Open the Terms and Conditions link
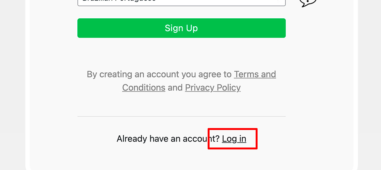381x170 pixels. pyautogui.click(x=255, y=74)
